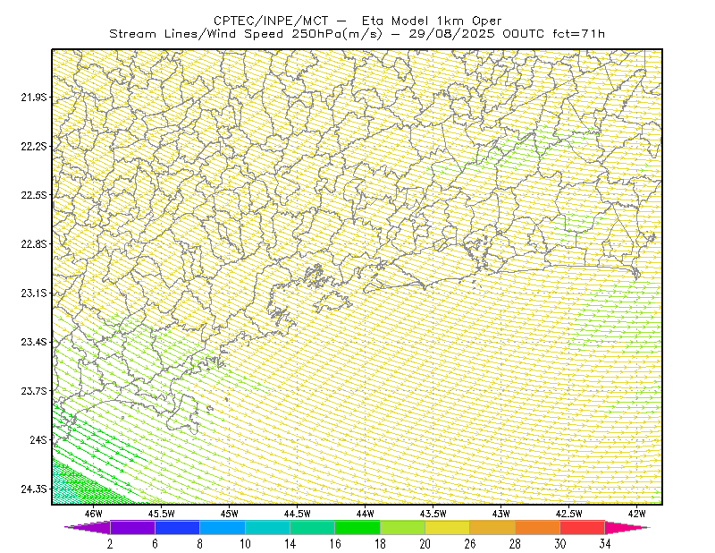Click the red 30–34 legend color segment
715x553 pixels.
pyautogui.click(x=583, y=527)
